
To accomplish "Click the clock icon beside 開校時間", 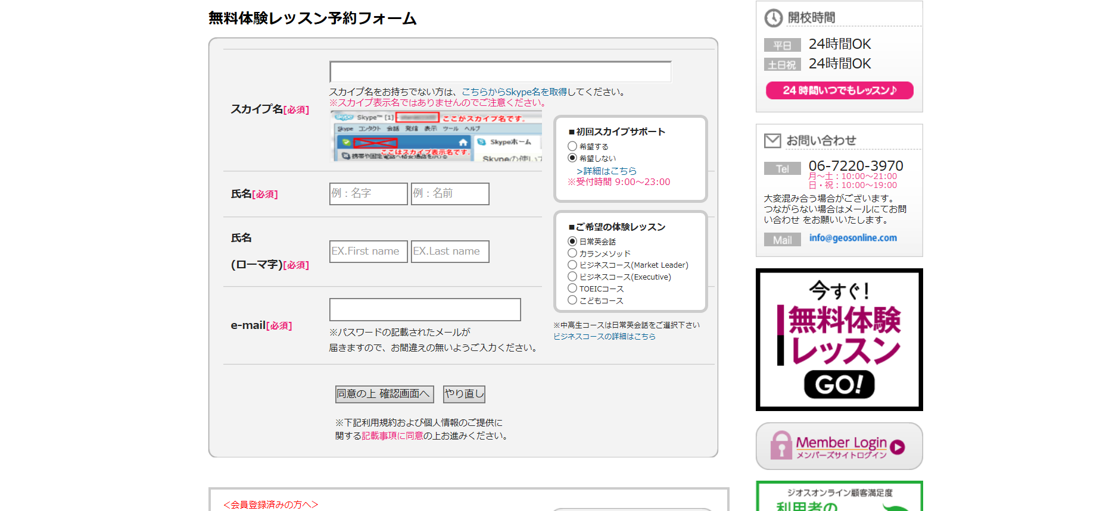I will [773, 18].
